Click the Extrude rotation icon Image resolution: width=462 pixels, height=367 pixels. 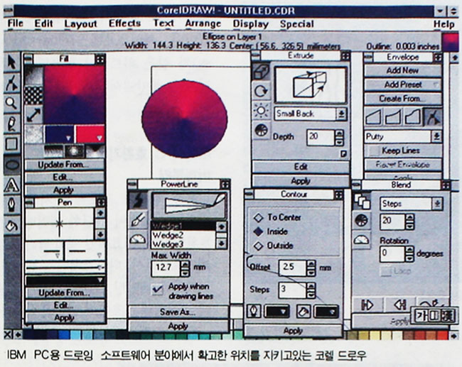pyautogui.click(x=261, y=91)
